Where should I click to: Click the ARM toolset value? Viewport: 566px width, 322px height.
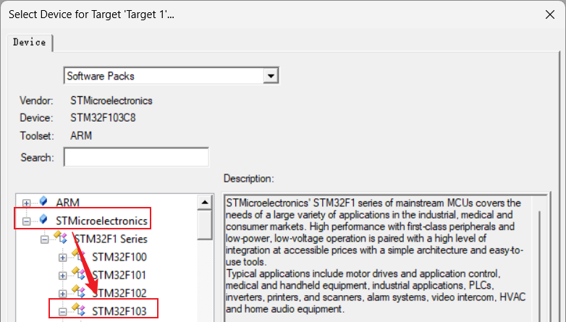click(81, 136)
